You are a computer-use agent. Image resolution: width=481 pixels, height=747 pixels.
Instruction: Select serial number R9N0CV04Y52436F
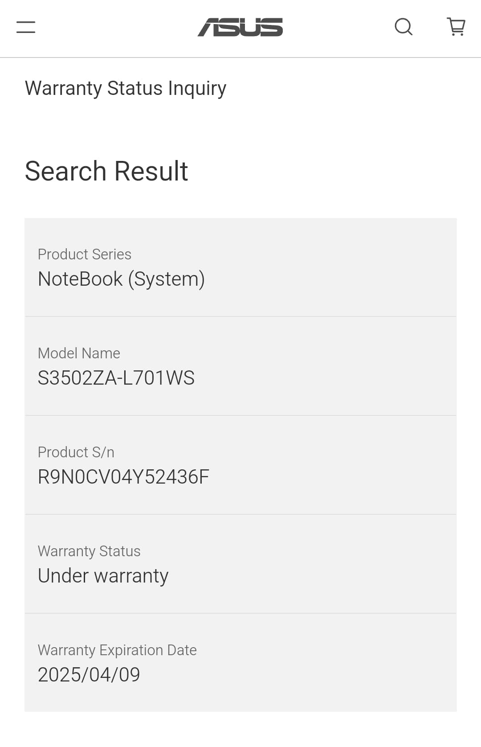tap(123, 477)
